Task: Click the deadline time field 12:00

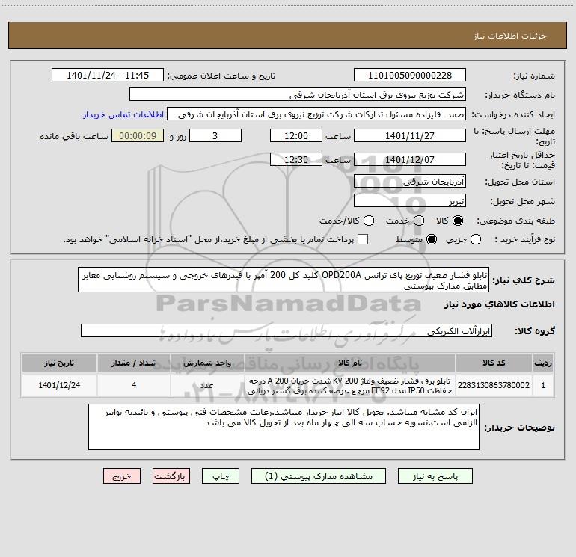Action: click(x=296, y=135)
